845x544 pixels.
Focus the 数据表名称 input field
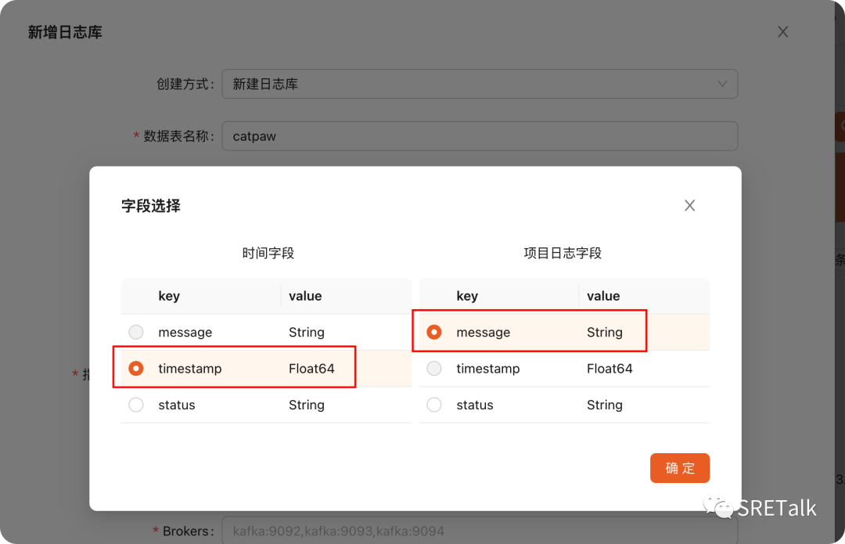click(x=480, y=136)
